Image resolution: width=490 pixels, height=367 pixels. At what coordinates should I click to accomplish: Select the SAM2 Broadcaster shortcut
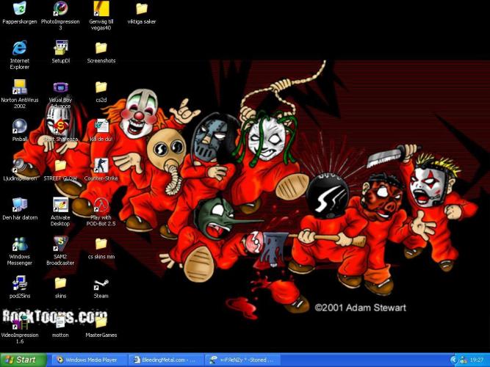click(60, 244)
